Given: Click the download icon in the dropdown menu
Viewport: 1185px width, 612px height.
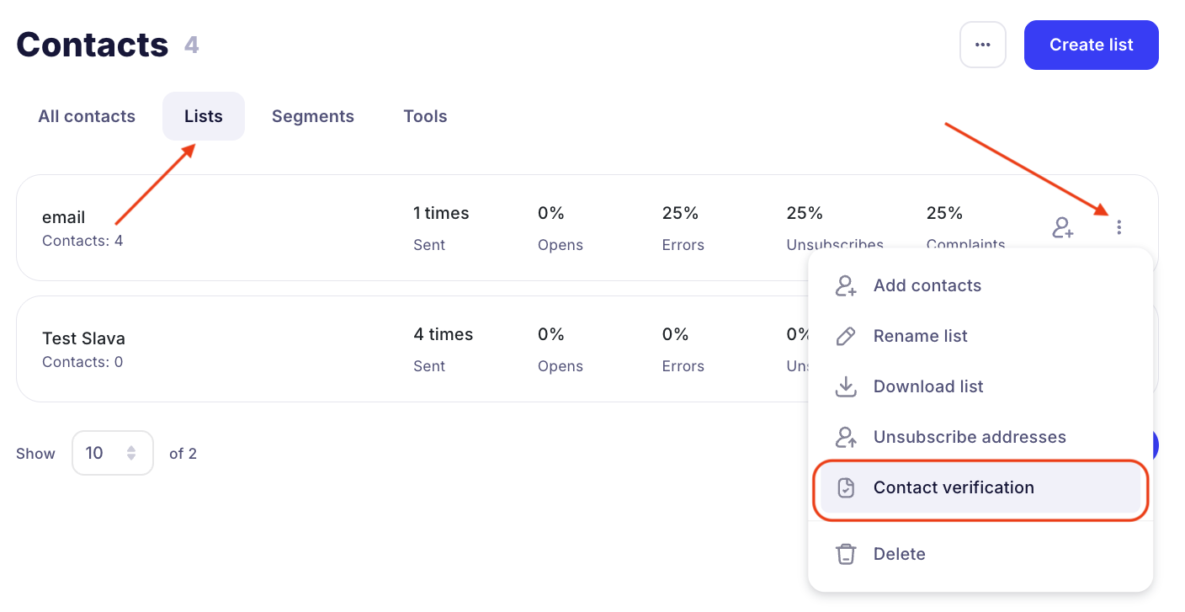Looking at the screenshot, I should (x=845, y=386).
